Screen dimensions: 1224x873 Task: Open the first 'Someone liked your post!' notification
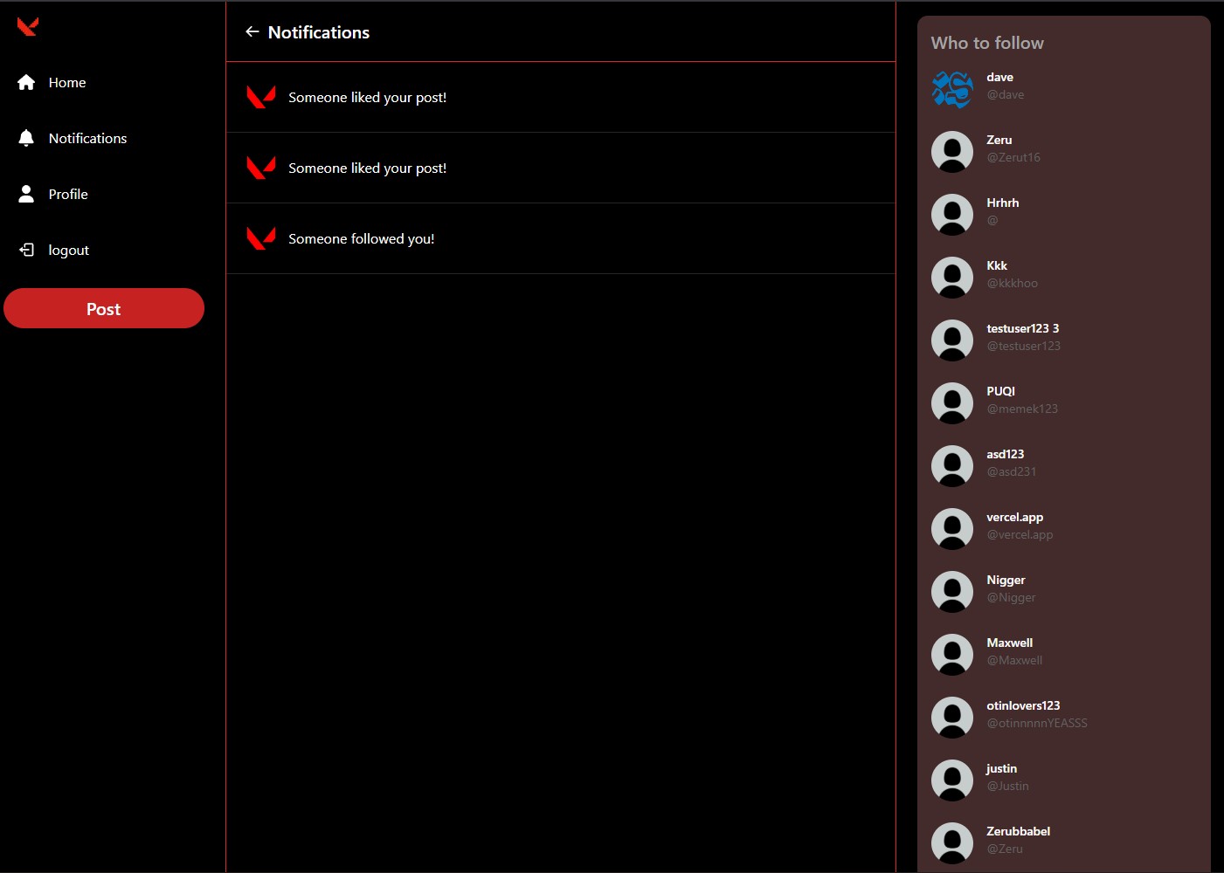pyautogui.click(x=367, y=98)
